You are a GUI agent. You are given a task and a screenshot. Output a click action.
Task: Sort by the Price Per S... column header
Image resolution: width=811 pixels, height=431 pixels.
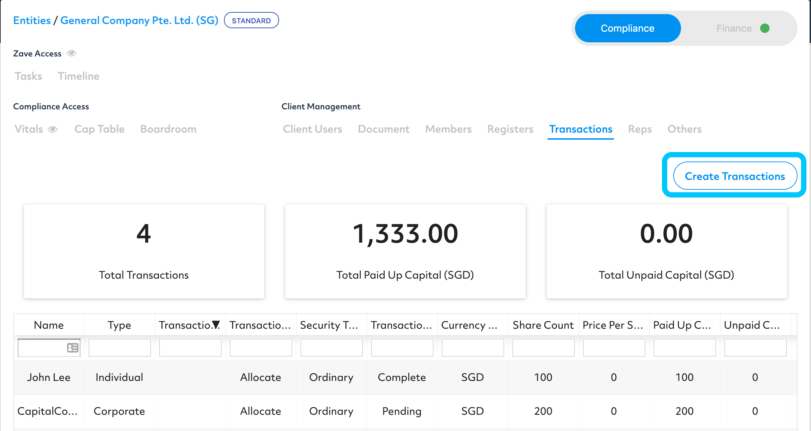614,325
